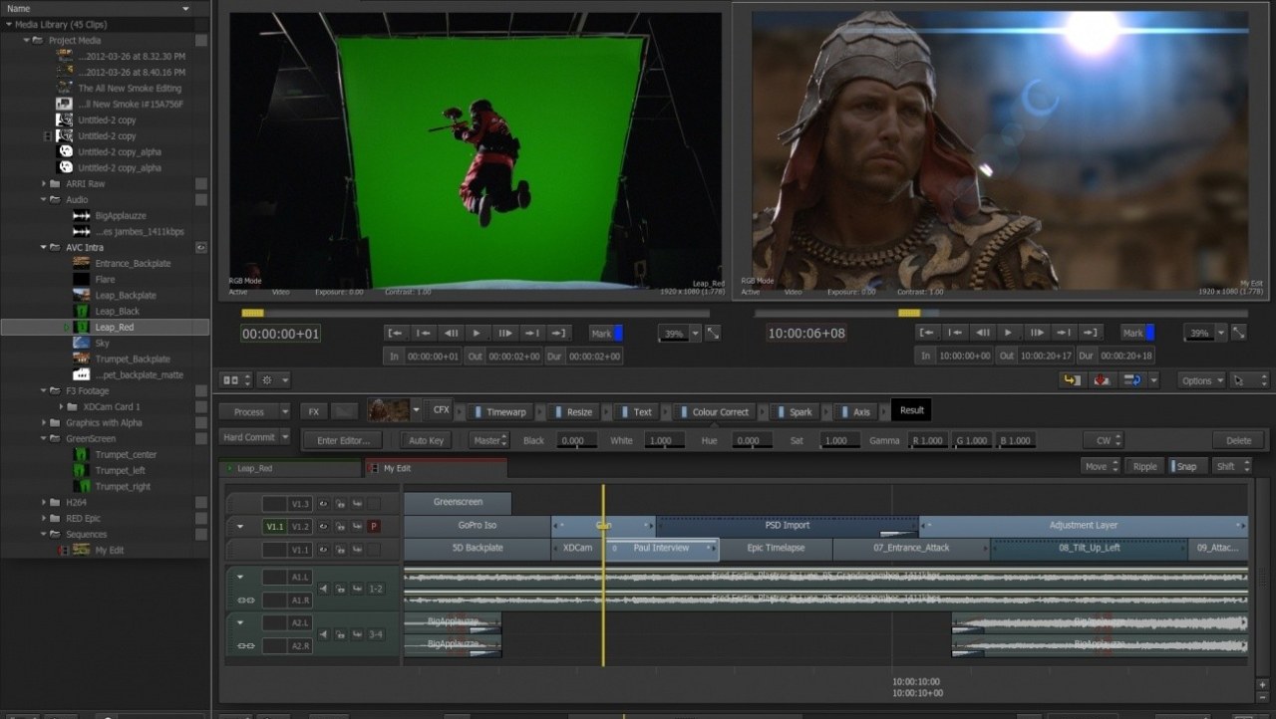Click the Auto Key button
Image resolution: width=1276 pixels, height=719 pixels.
pyautogui.click(x=427, y=440)
